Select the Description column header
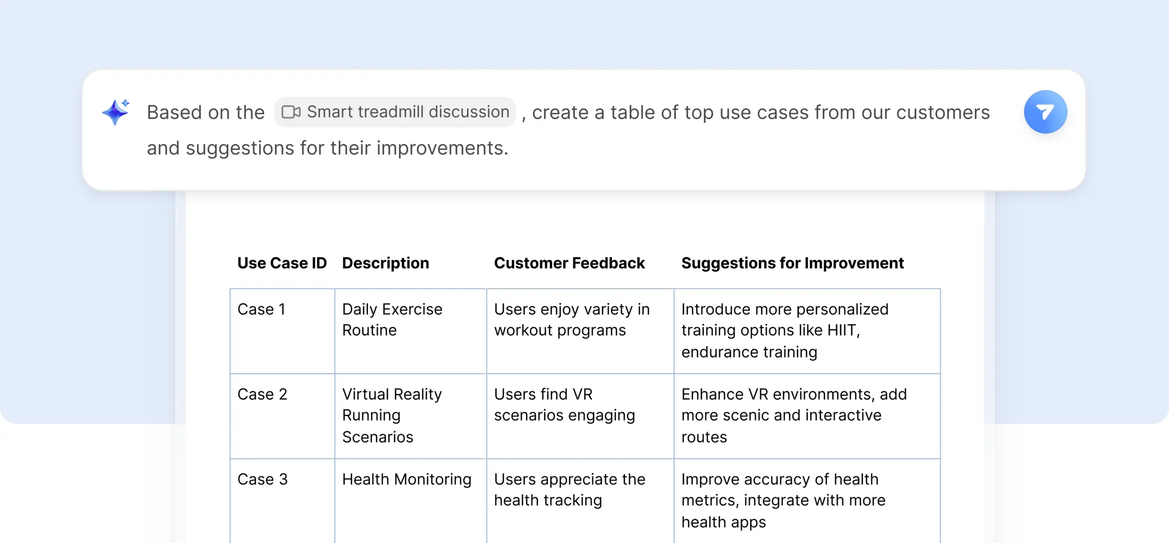1169x543 pixels. [x=385, y=263]
